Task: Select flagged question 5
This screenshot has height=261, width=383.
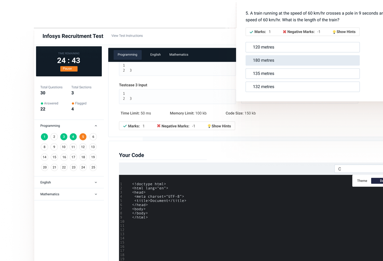Action: [83, 137]
